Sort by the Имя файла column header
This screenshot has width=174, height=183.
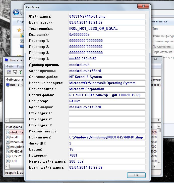(14, 127)
